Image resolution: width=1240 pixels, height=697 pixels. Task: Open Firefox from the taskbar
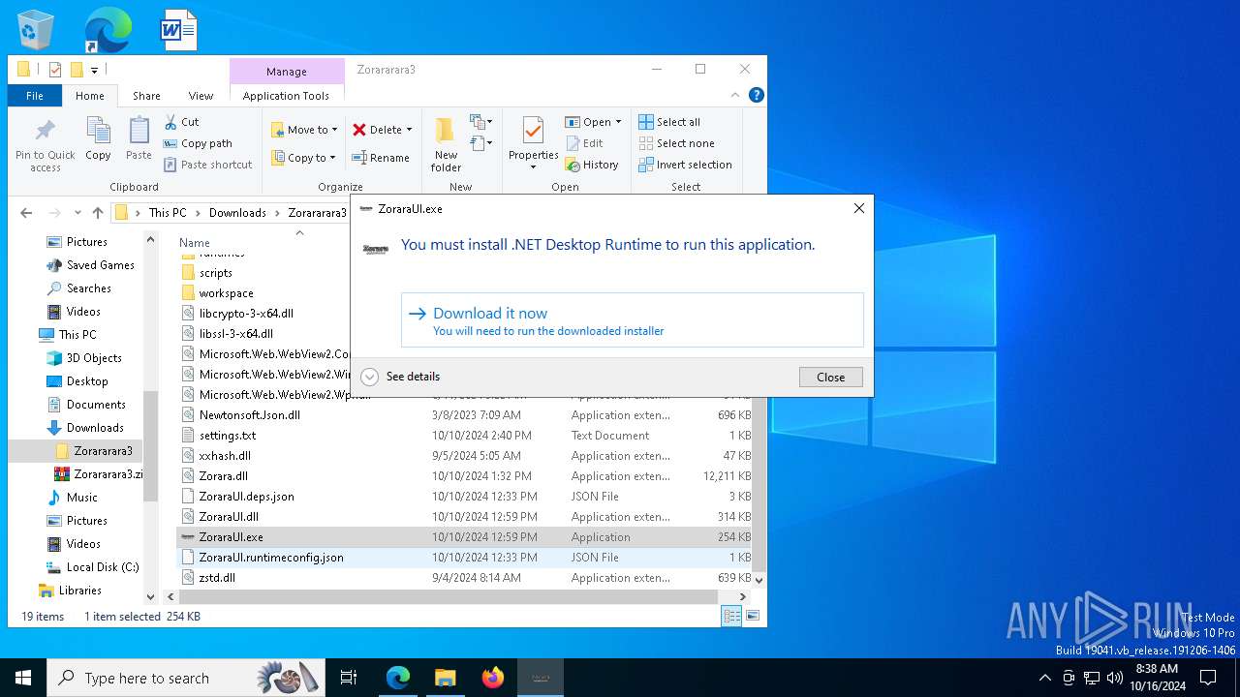pos(493,678)
